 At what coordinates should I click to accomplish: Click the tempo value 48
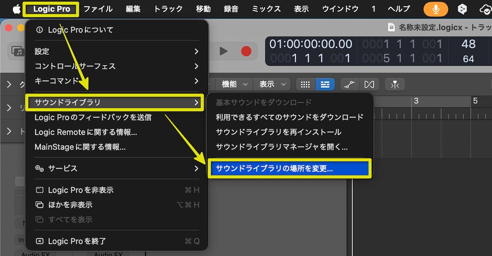pyautogui.click(x=468, y=44)
